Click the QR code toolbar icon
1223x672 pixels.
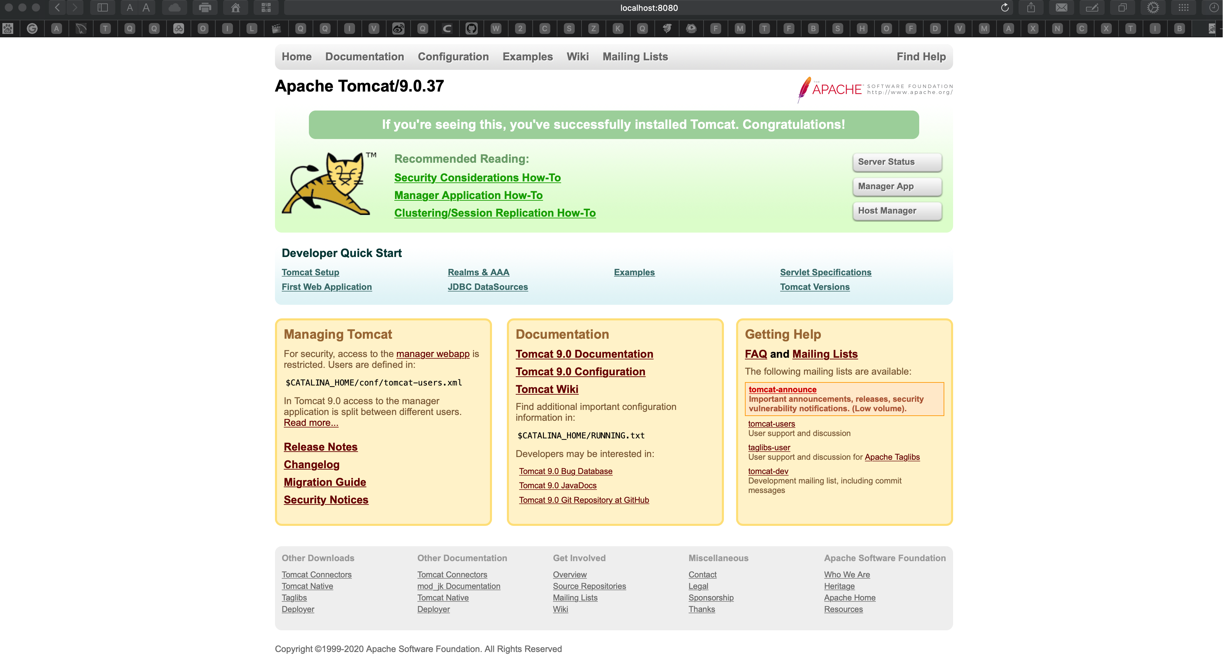coord(266,7)
